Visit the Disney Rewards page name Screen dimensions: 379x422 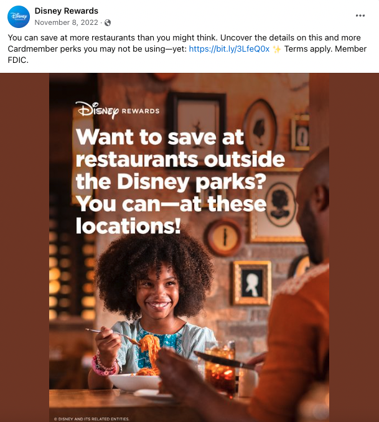pyautogui.click(x=67, y=11)
